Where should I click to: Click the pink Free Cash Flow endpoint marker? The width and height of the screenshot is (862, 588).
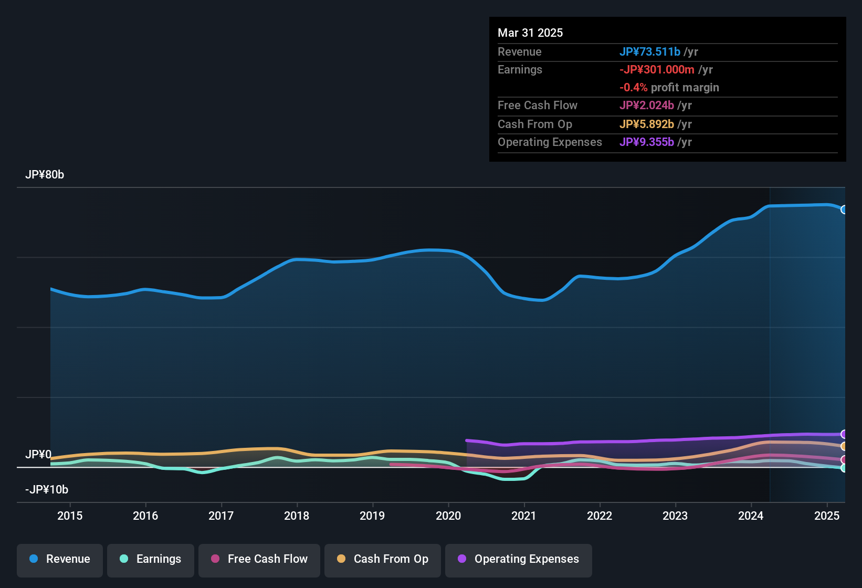(844, 460)
